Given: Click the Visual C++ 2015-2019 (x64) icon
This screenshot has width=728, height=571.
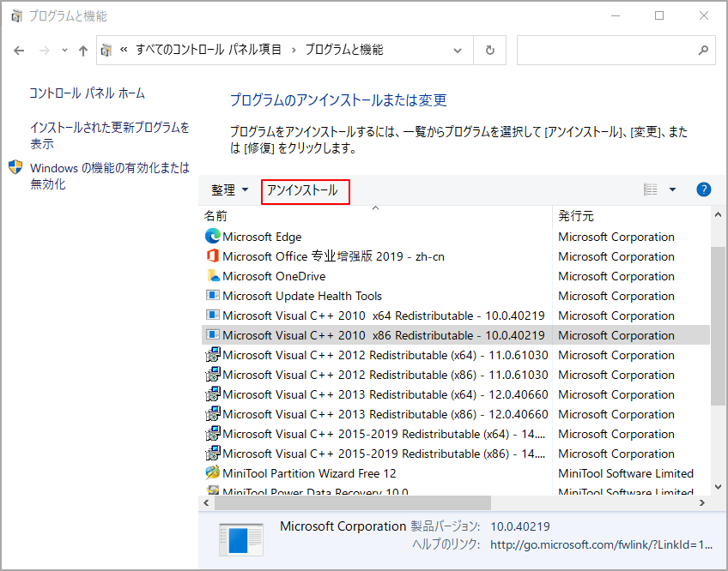Looking at the screenshot, I should [x=213, y=433].
